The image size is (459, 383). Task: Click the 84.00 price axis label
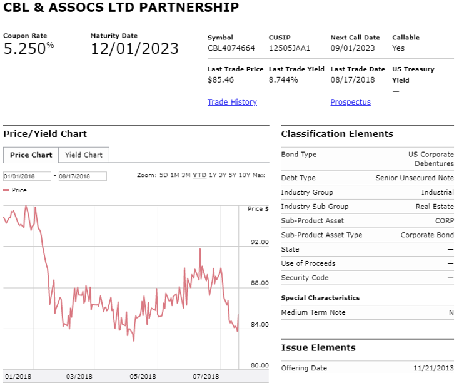[260, 325]
